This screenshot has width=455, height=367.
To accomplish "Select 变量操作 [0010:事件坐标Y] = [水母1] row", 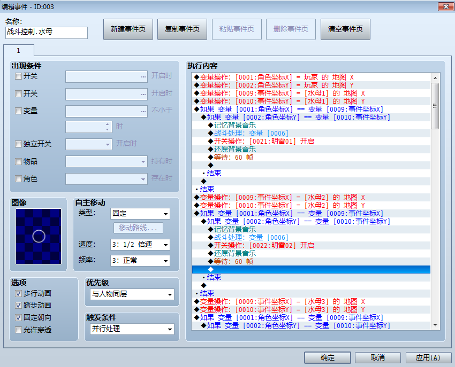I will 311,101.
